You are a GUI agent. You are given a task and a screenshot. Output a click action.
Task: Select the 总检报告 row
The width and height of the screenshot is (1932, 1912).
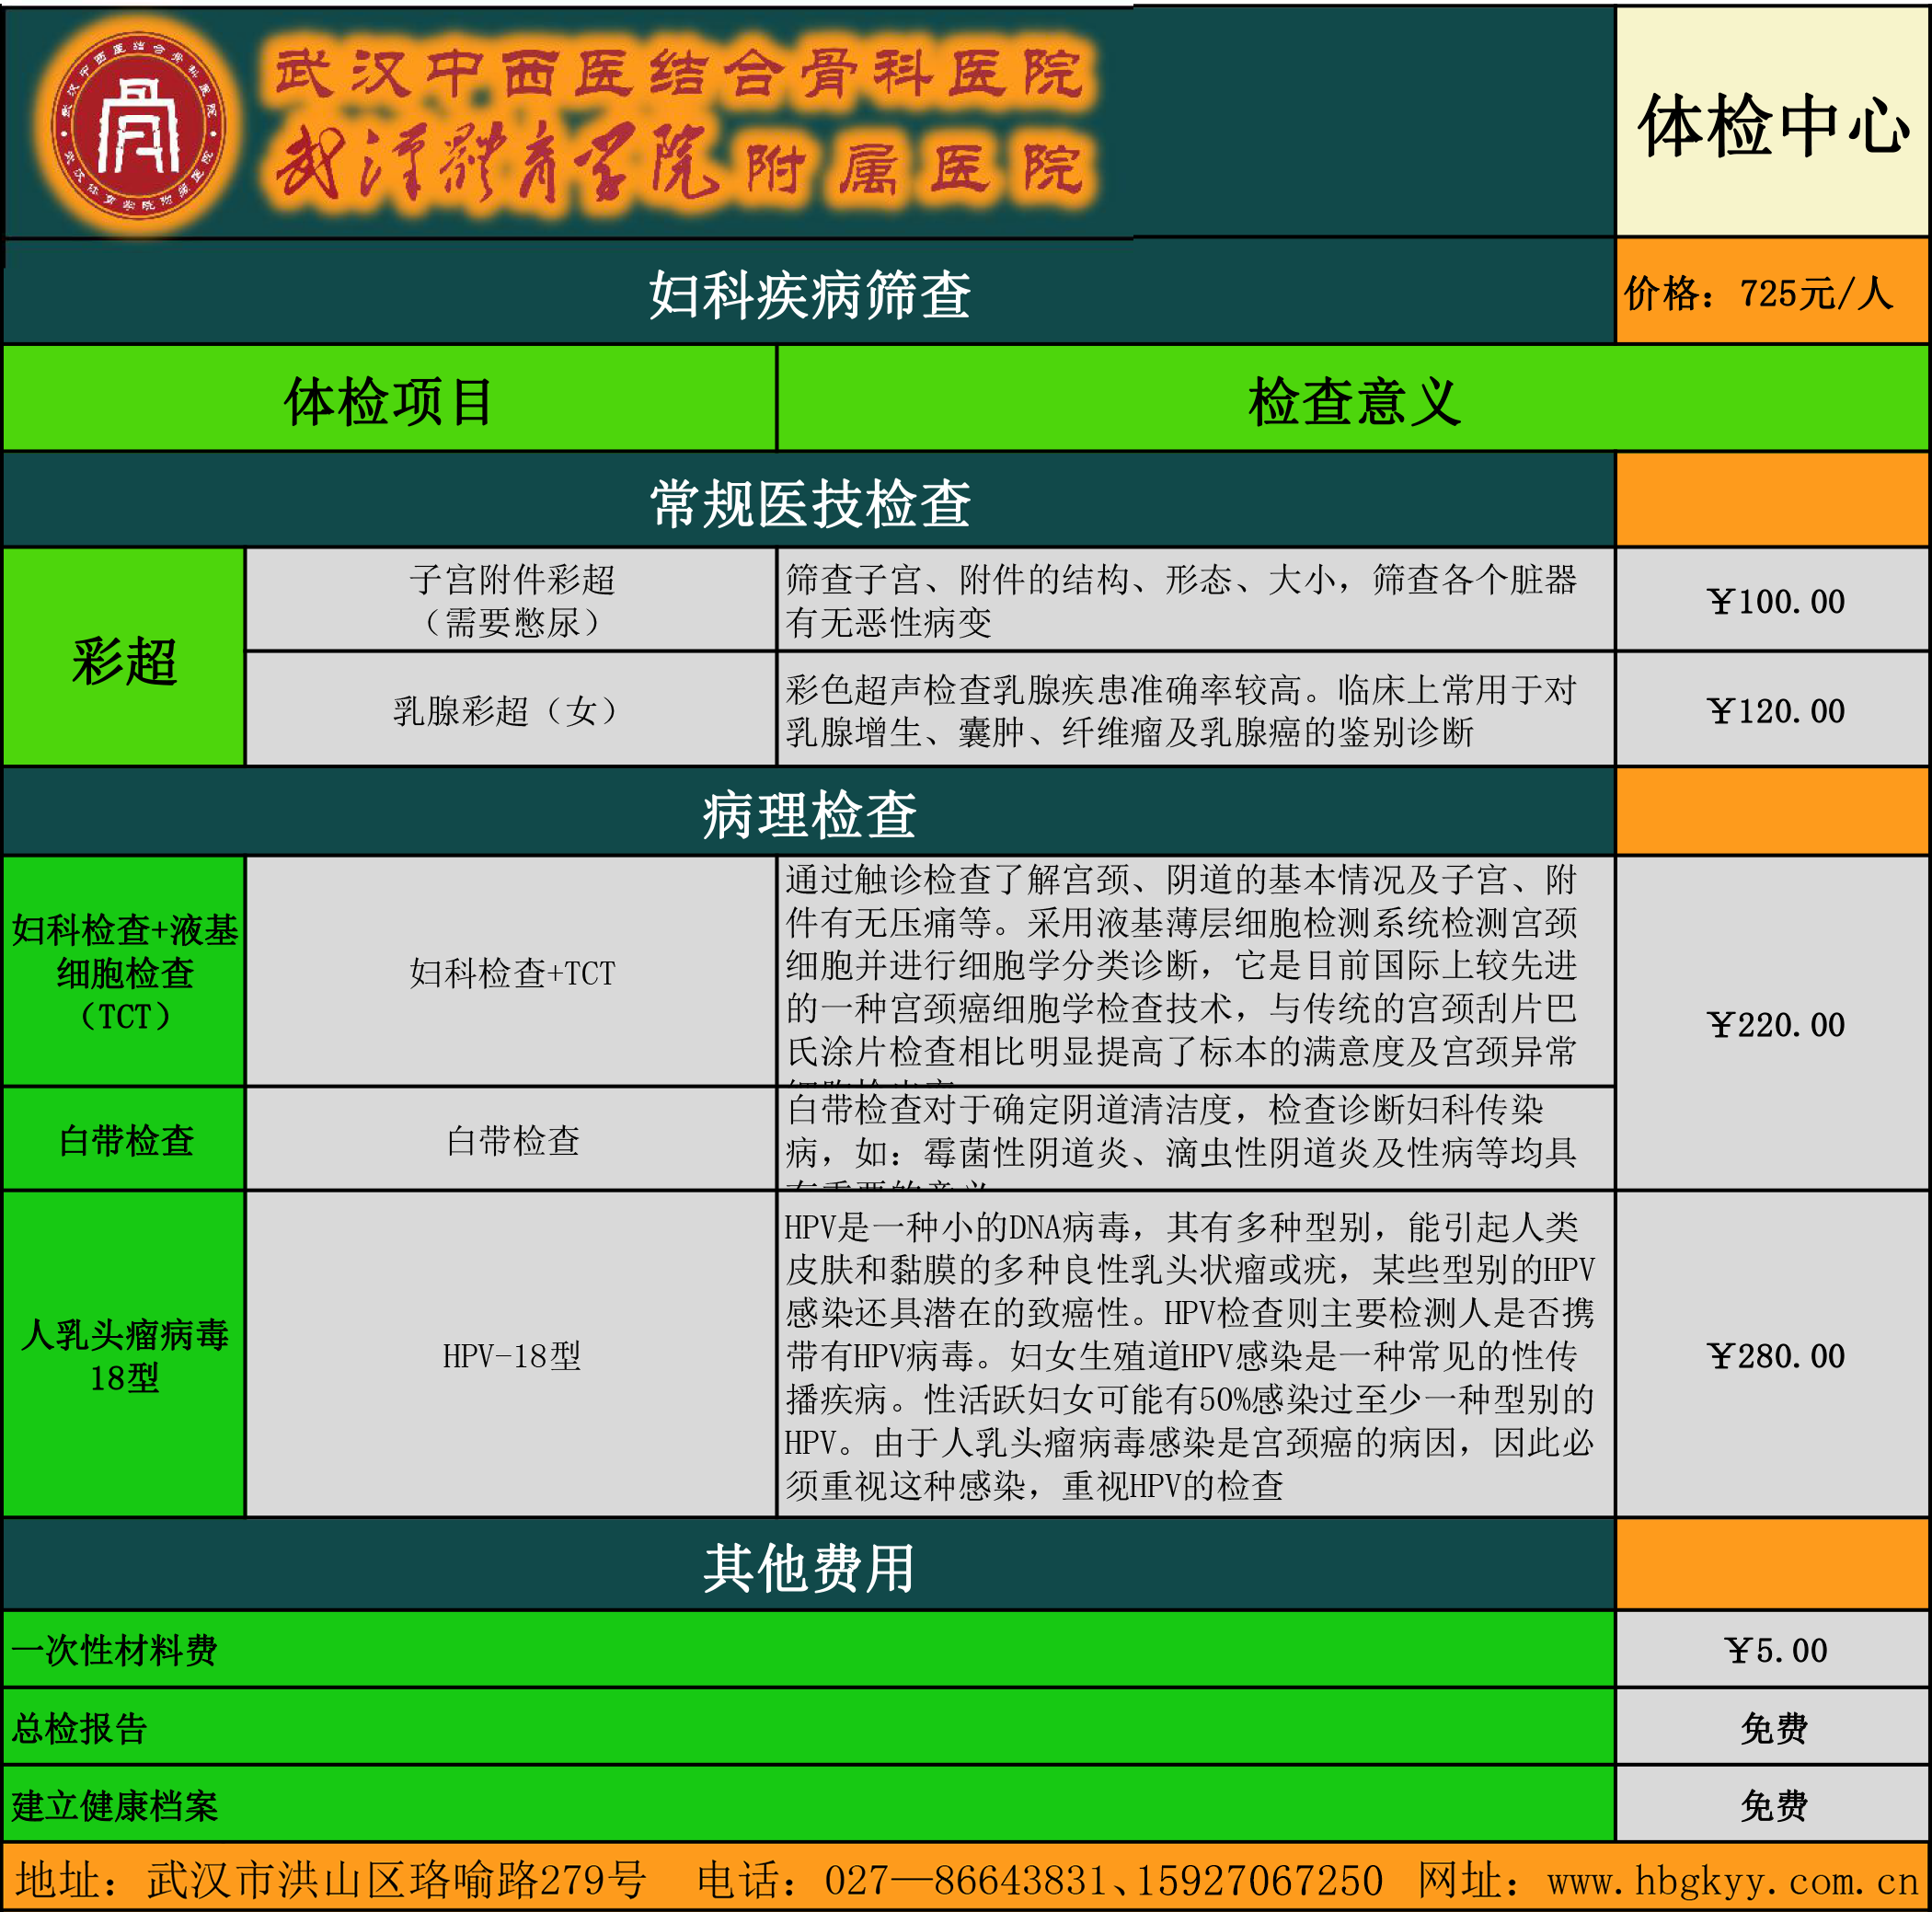click(809, 1727)
